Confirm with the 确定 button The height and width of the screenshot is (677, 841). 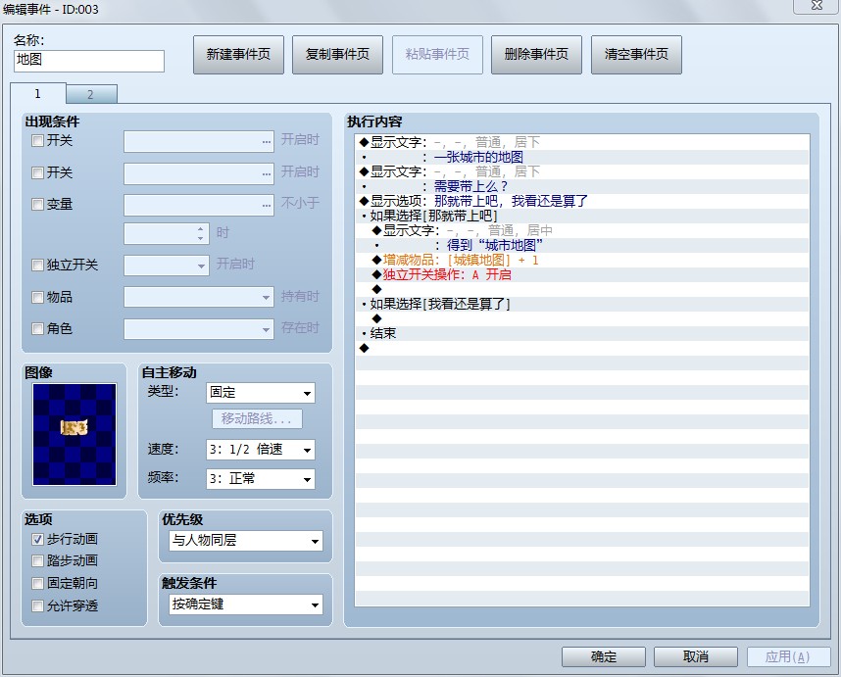pyautogui.click(x=604, y=656)
